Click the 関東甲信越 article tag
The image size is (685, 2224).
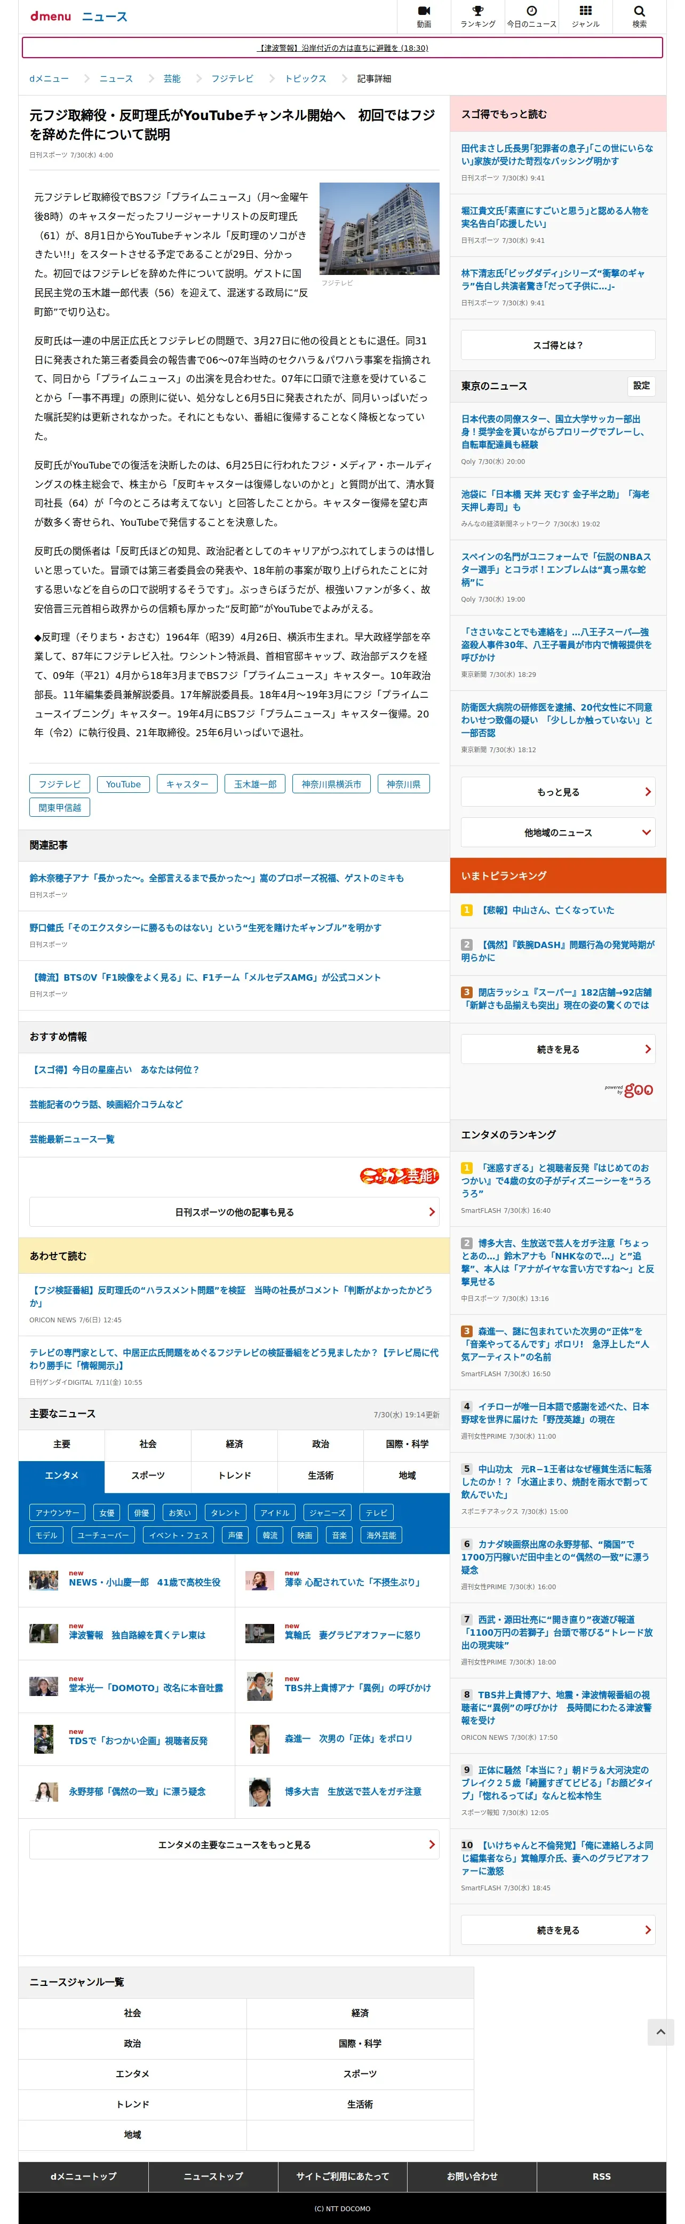(x=60, y=807)
